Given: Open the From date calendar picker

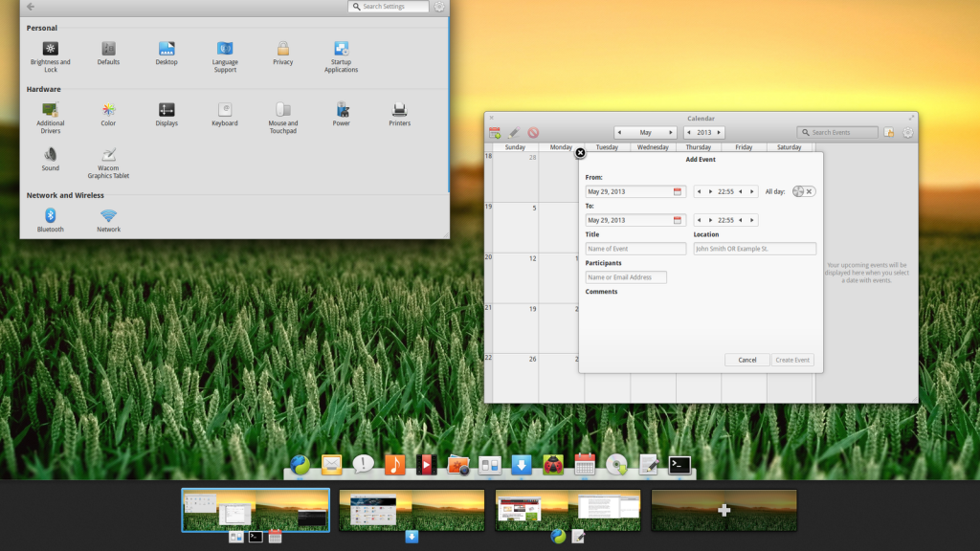Looking at the screenshot, I should pyautogui.click(x=678, y=191).
